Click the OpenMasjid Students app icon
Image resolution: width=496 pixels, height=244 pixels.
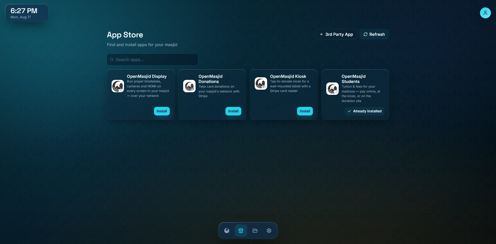click(x=332, y=89)
